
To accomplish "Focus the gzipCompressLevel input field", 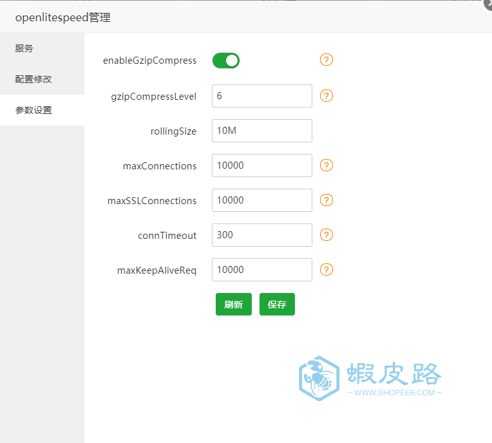I will [262, 96].
